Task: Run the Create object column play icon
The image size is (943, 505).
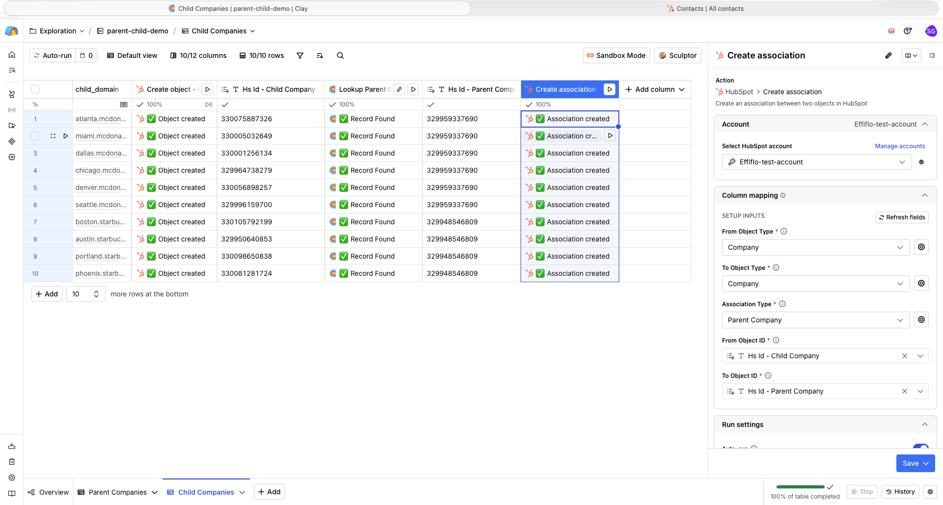Action: pos(208,89)
